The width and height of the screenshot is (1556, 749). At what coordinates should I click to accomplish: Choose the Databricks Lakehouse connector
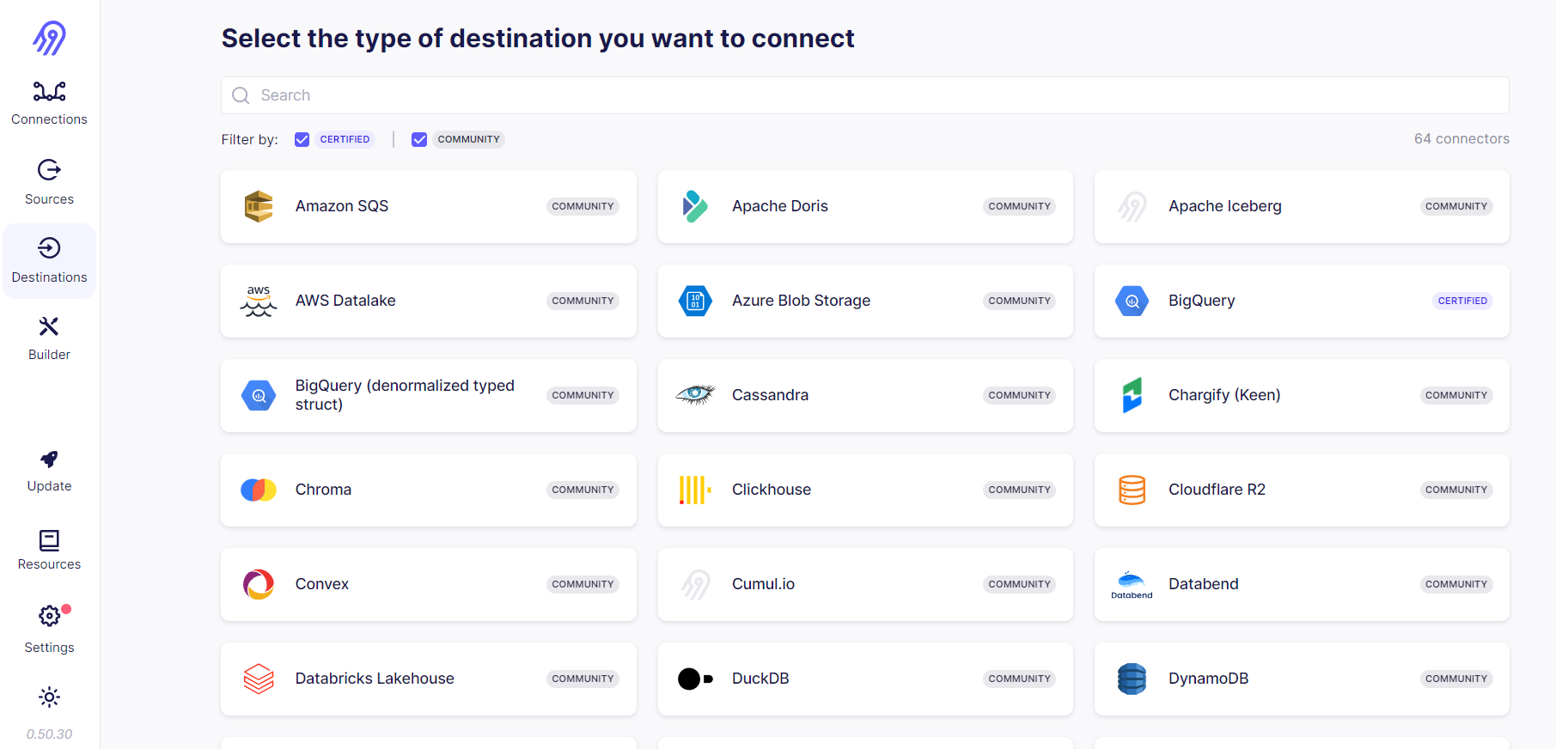[428, 679]
